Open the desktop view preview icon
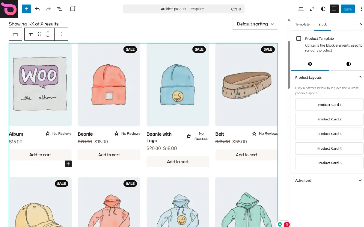 [x=301, y=9]
